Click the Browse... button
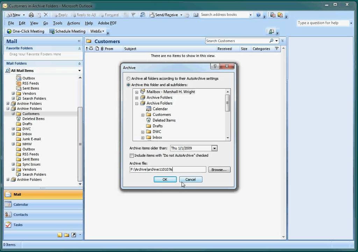Screen dimensions: 358x252 tap(219, 170)
